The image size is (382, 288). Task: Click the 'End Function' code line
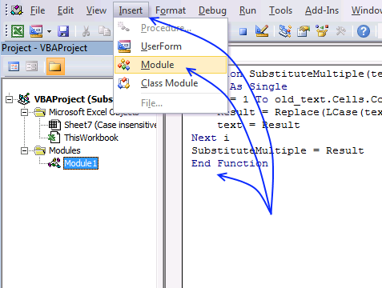click(x=230, y=163)
